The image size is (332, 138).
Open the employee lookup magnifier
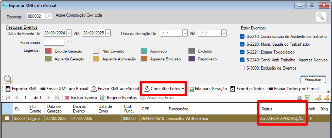coord(68,42)
